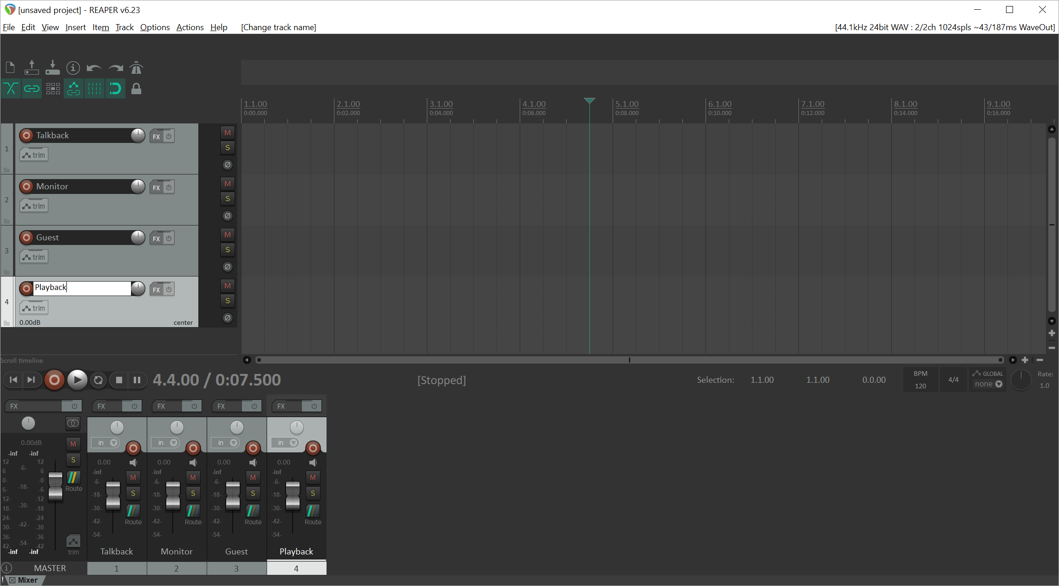The height and width of the screenshot is (586, 1059).
Task: Open the Actions menu
Action: (190, 27)
